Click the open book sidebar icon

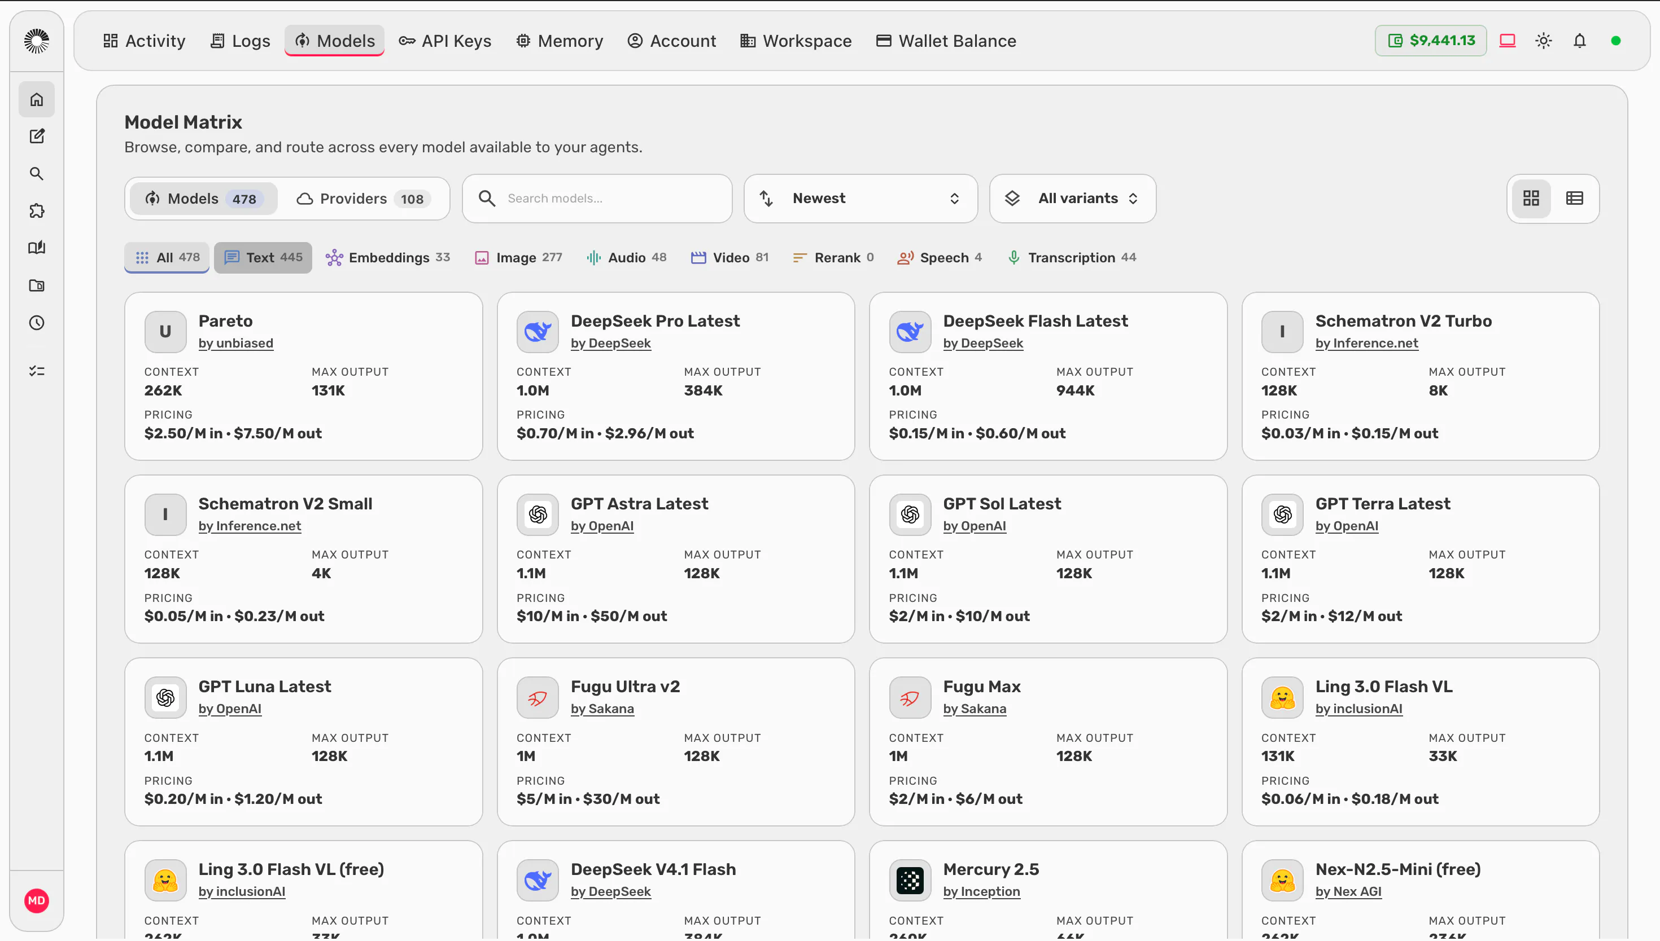(36, 248)
